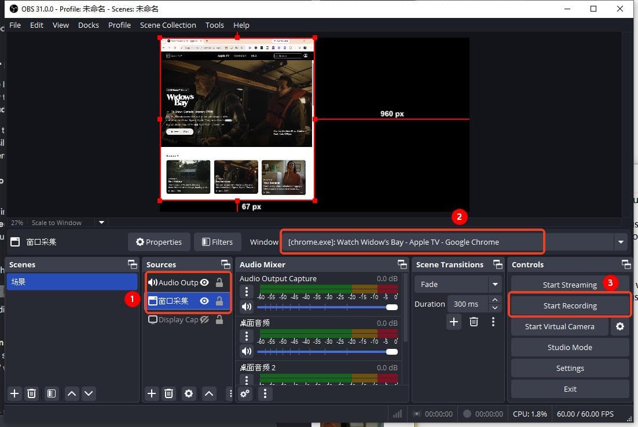The image size is (638, 427).
Task: Open the Tools menu
Action: (x=214, y=25)
